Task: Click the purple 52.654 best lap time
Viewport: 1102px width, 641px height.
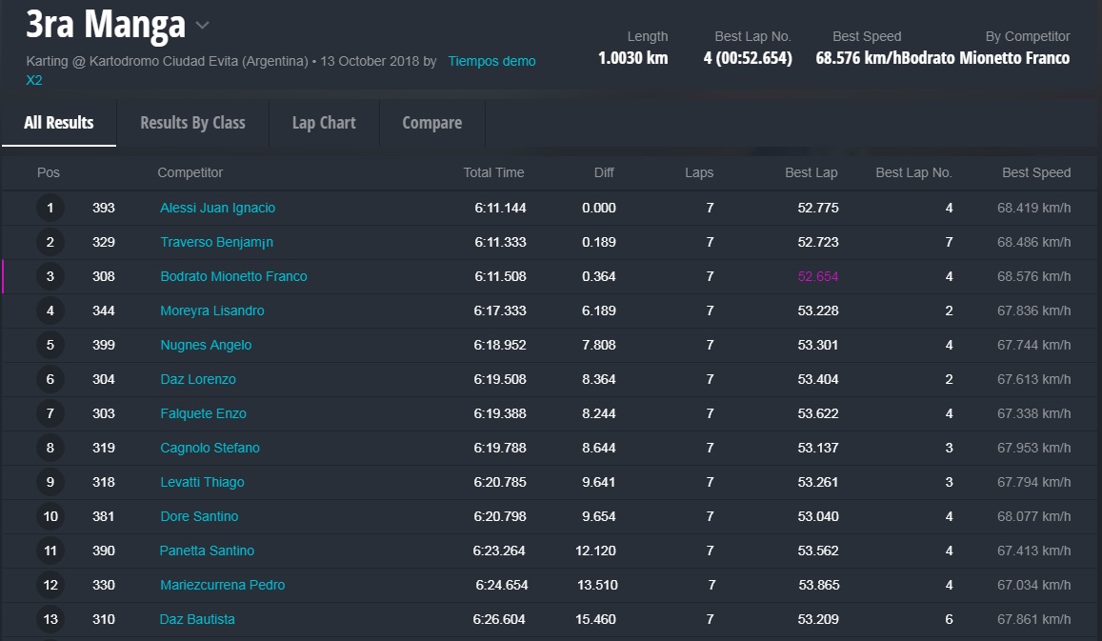Action: coord(818,276)
